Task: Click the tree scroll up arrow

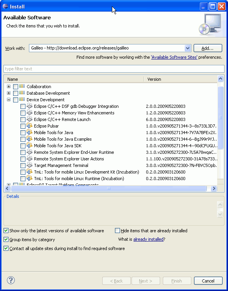Action: (220, 79)
